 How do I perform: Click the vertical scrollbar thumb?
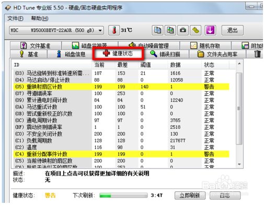pos(239,108)
